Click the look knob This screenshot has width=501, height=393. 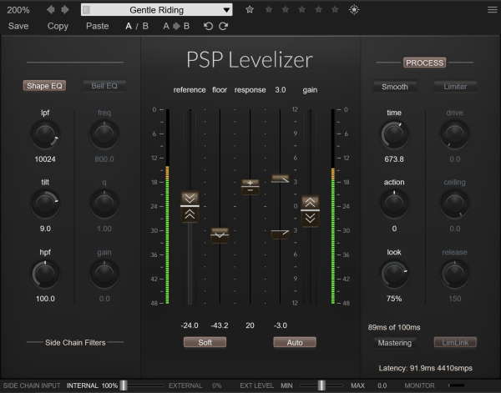click(394, 274)
